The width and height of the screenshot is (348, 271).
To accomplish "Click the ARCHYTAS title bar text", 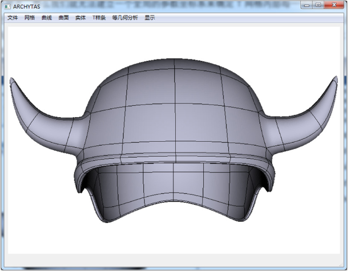I will (26, 6).
